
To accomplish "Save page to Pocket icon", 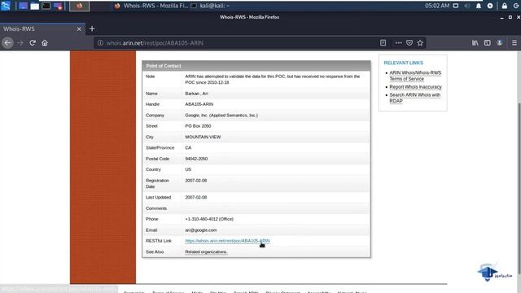I will point(409,43).
